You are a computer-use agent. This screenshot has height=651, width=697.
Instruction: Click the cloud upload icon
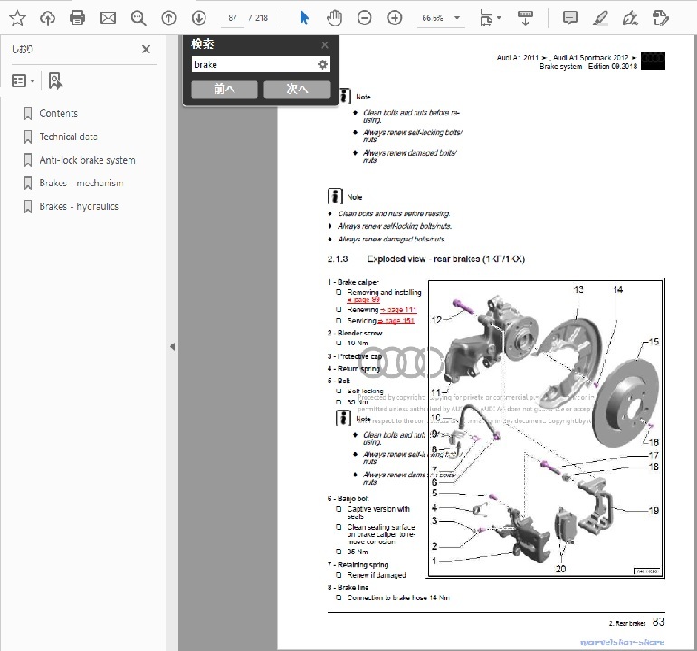pyautogui.click(x=47, y=18)
